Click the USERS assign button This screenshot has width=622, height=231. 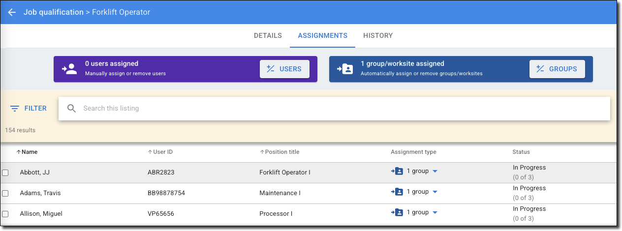tap(284, 69)
